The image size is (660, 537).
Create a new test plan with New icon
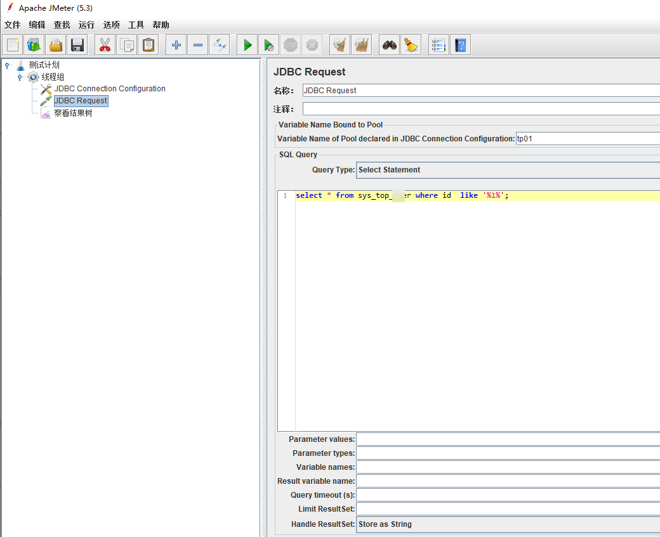pos(13,45)
